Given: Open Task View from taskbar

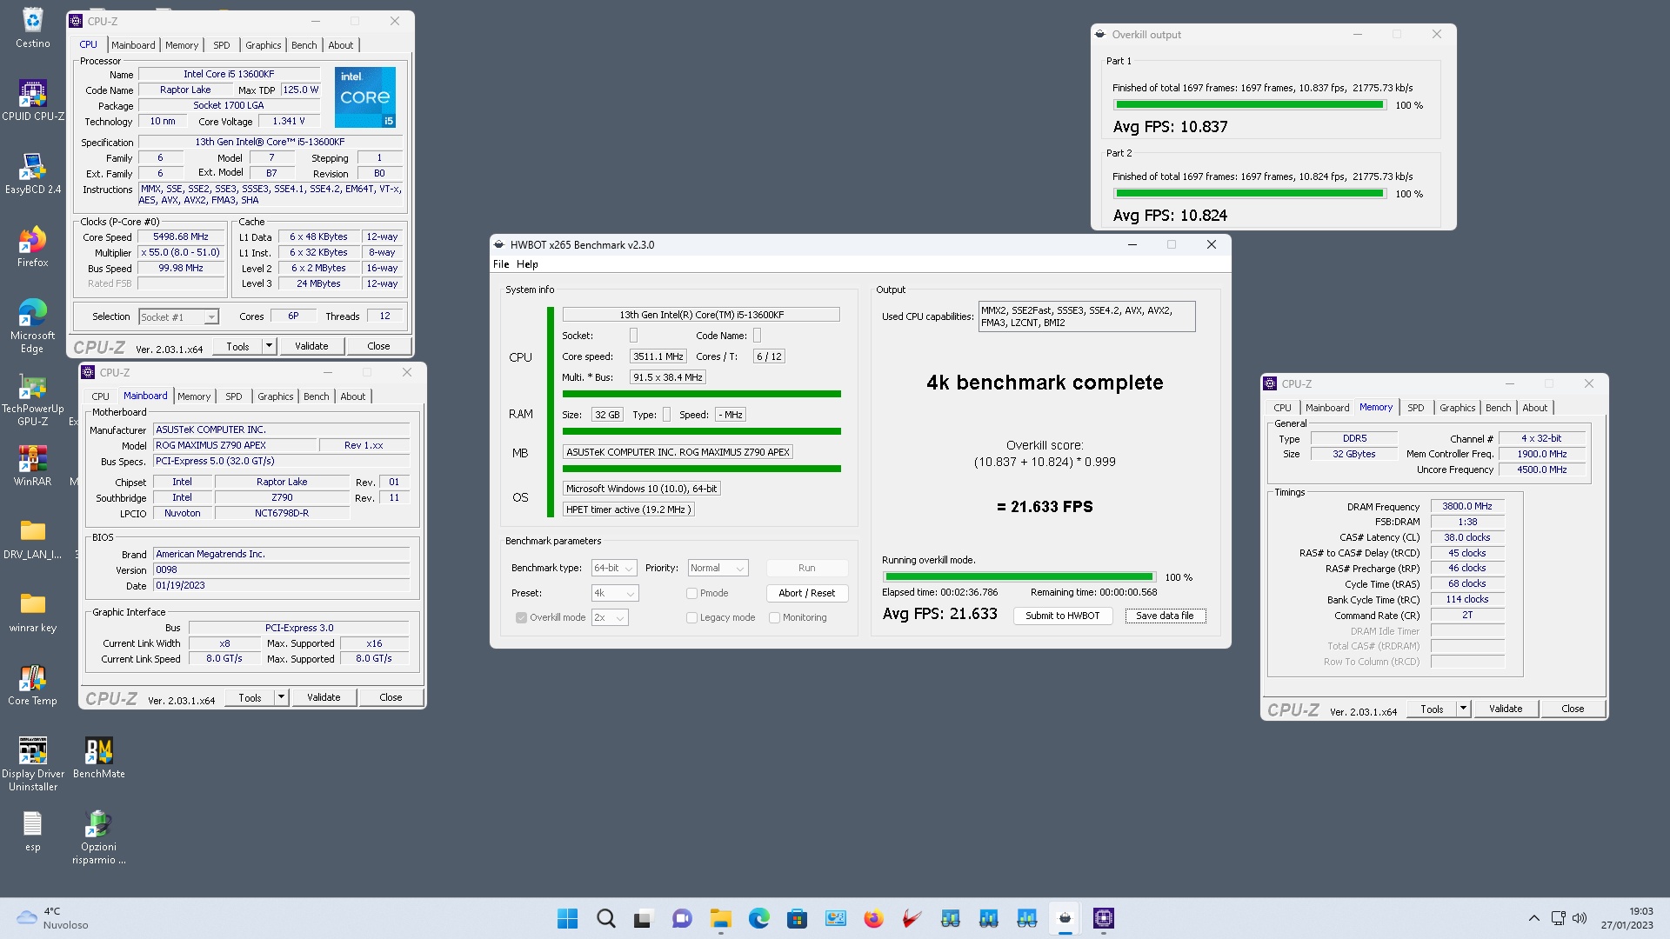Looking at the screenshot, I should point(643,918).
